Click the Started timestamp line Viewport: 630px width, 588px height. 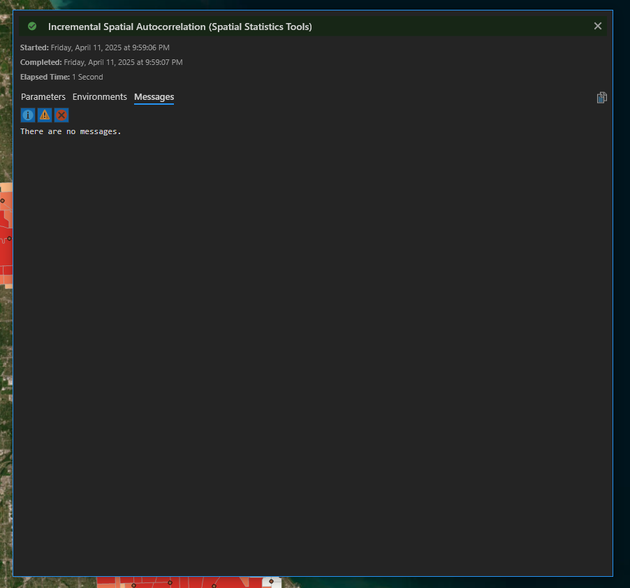coord(95,47)
